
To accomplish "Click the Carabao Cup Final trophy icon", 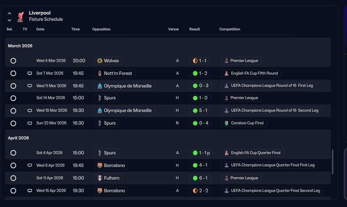I will [227, 123].
